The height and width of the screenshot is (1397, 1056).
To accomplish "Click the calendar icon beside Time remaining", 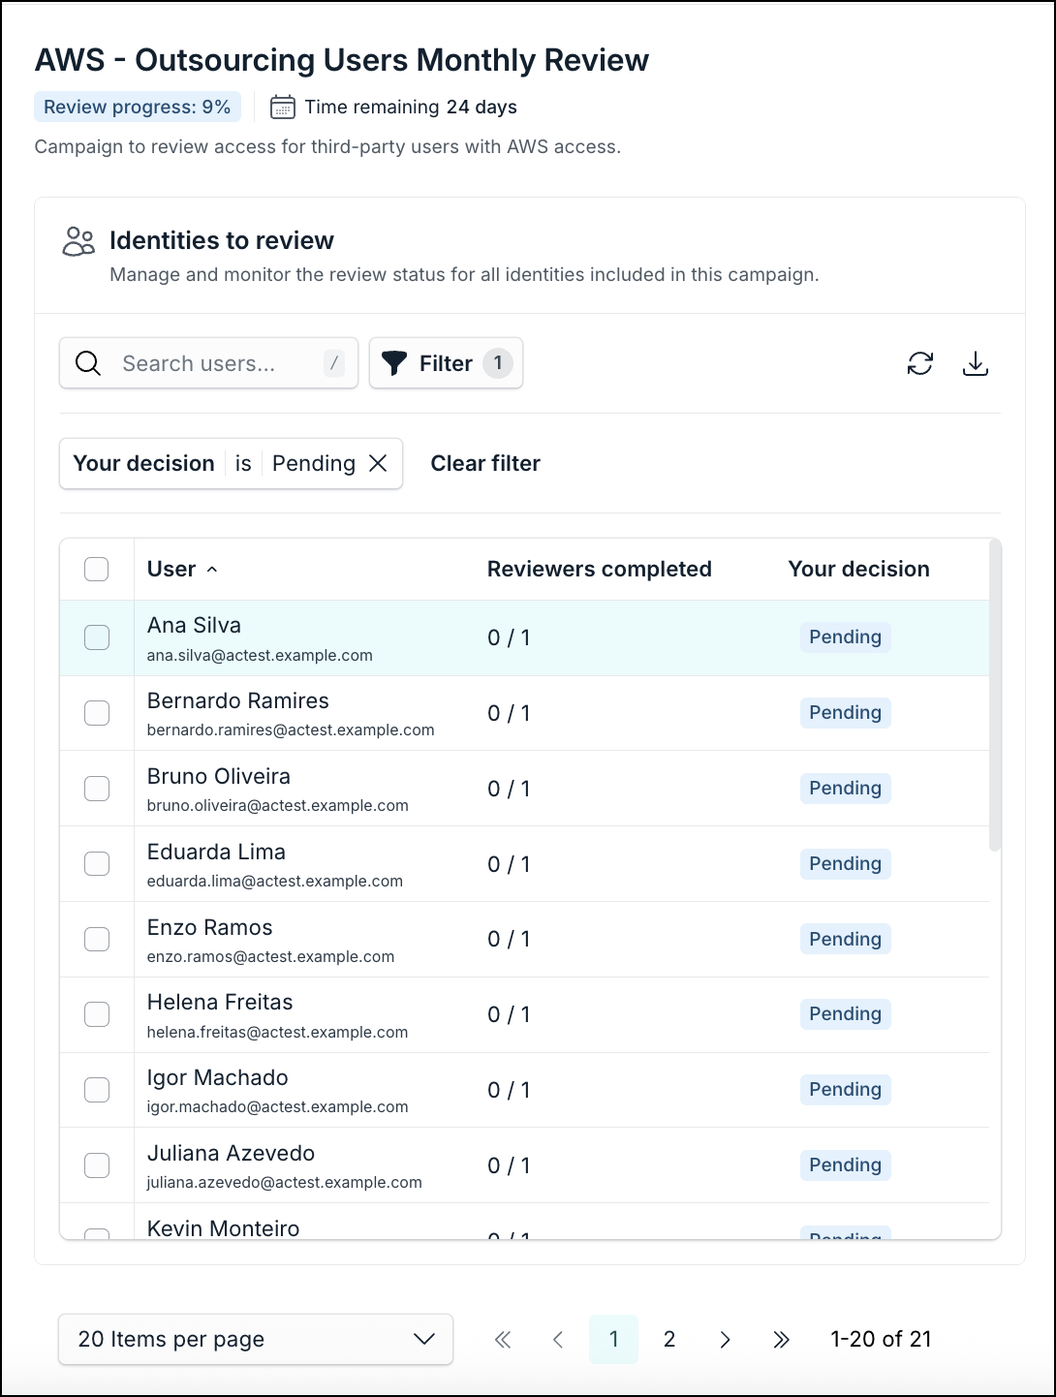I will (x=282, y=107).
